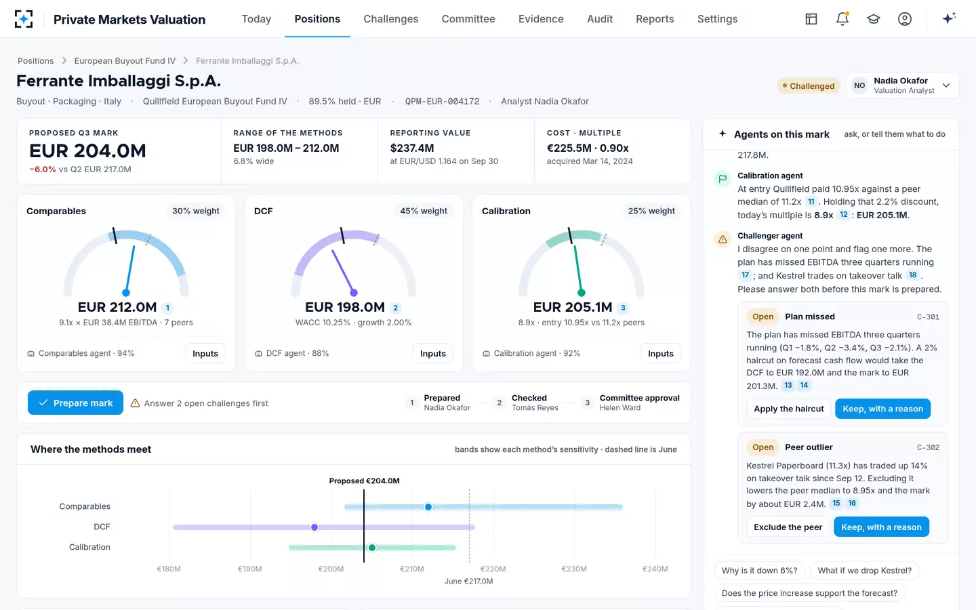
Task: Ask suggestion What if we drop Kestrel?
Action: click(x=865, y=571)
